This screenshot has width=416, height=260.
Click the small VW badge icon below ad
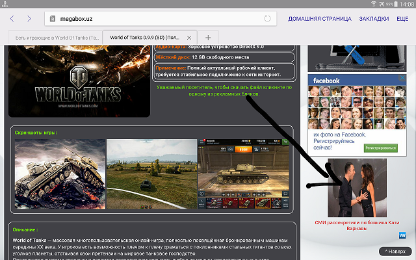[402, 235]
